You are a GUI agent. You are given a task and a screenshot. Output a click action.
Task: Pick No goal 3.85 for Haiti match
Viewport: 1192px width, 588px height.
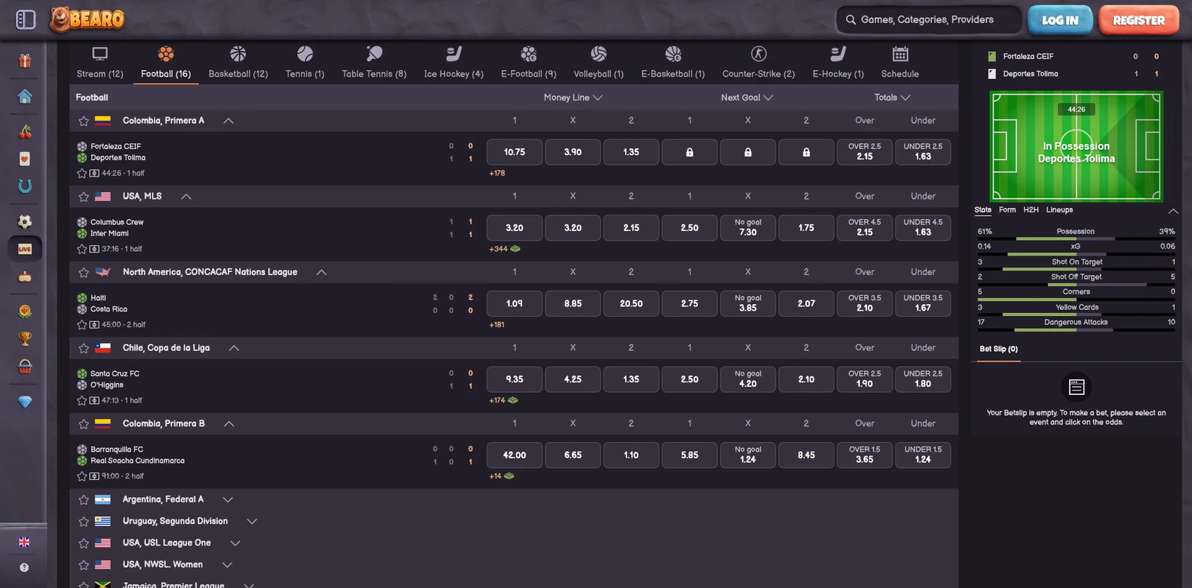click(x=748, y=303)
